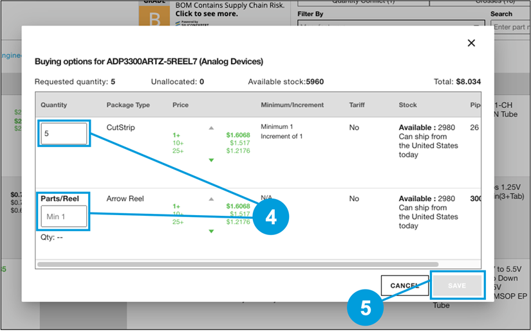Image resolution: width=531 pixels, height=332 pixels.
Task: Click the Arrow Reel price tier up arrow
Action: tap(210, 199)
